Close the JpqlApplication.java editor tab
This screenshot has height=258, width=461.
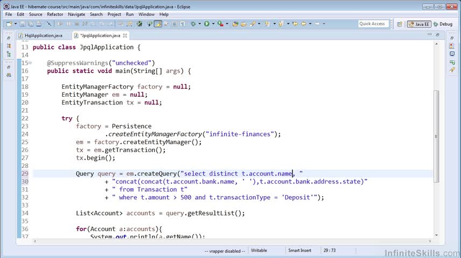125,35
